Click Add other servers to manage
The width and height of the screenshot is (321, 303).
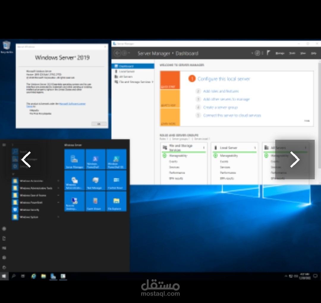click(226, 99)
